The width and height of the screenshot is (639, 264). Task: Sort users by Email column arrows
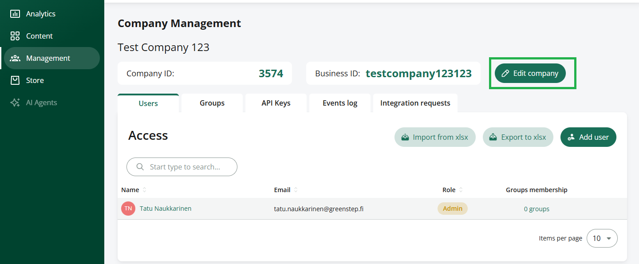(x=296, y=190)
